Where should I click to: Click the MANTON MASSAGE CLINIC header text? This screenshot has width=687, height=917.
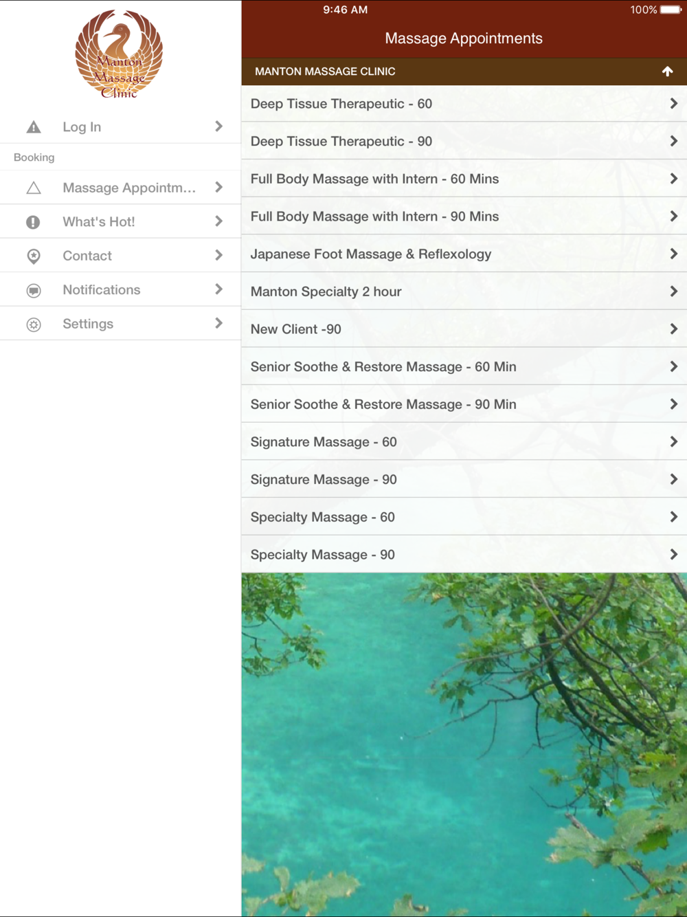(325, 71)
